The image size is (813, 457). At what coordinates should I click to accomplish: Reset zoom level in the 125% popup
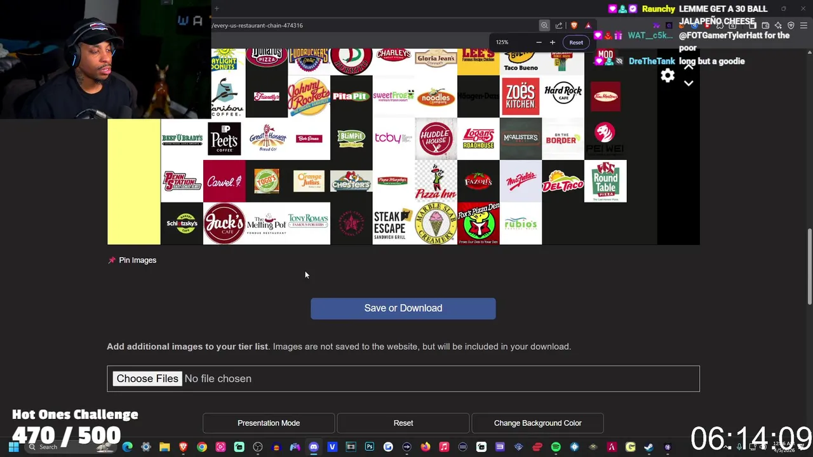576,43
